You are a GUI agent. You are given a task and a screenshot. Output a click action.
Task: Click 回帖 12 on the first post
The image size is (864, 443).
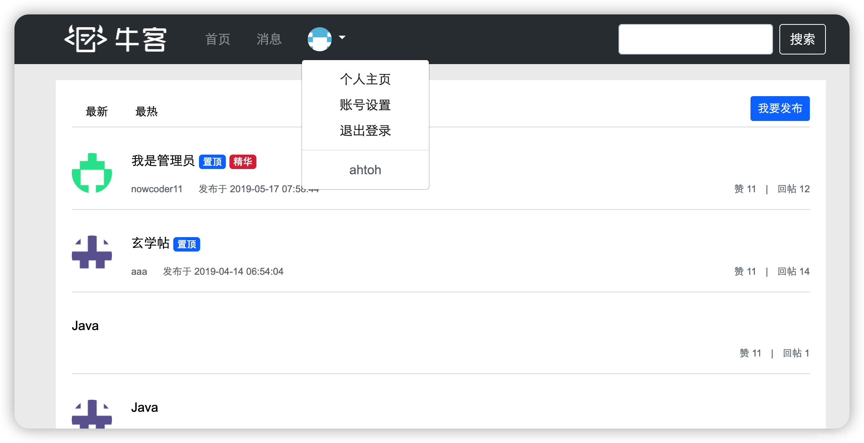[793, 189]
